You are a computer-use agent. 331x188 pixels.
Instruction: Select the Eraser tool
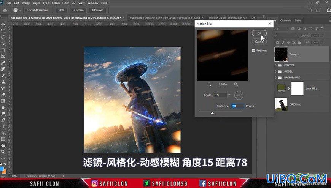click(x=3, y=95)
